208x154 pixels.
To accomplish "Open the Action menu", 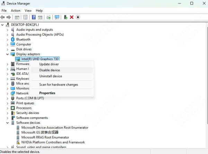I will [16, 11].
